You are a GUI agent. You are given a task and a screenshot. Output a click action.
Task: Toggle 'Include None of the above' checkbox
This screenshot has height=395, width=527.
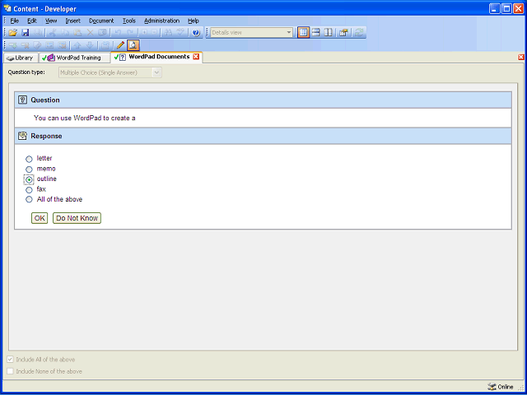10,371
